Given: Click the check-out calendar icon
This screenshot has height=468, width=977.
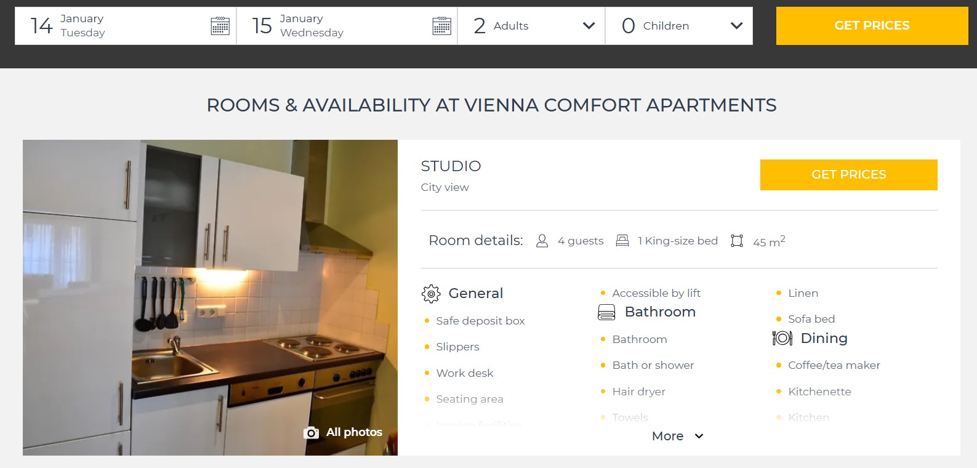Looking at the screenshot, I should pyautogui.click(x=441, y=26).
